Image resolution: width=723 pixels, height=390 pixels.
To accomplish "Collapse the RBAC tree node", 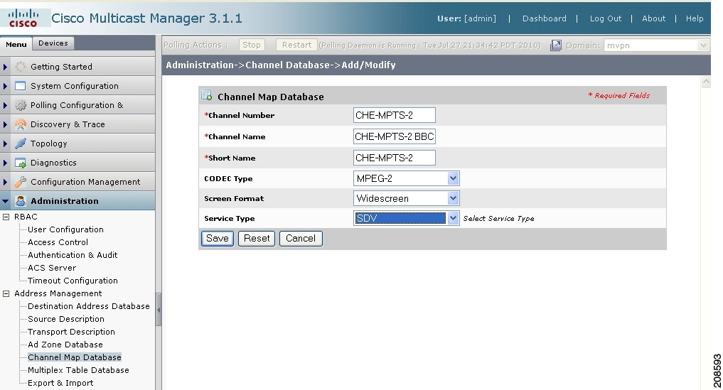I will click(x=6, y=217).
